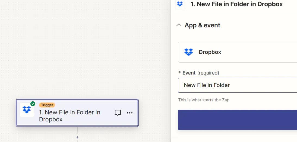Click the Dropbox icon in the panel header
The height and width of the screenshot is (142, 297).
pos(180,4)
